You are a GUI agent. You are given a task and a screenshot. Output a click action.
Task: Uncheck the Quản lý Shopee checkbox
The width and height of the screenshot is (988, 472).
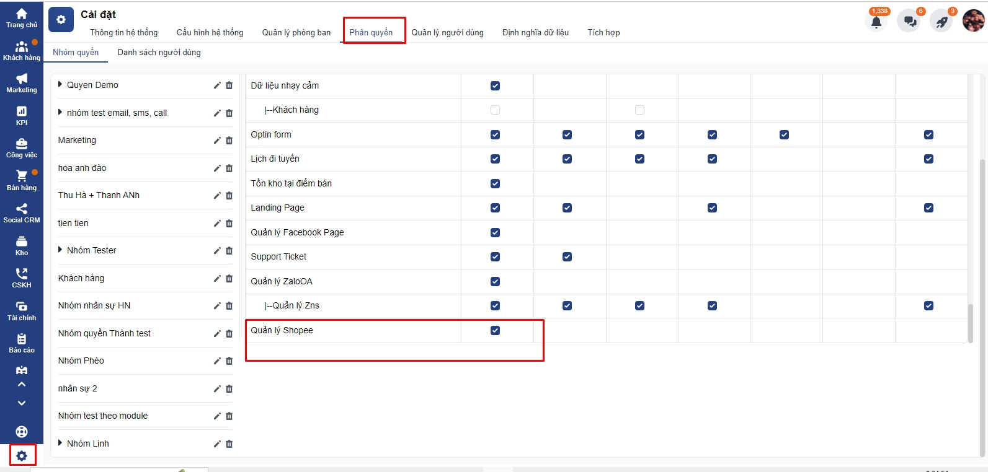(x=495, y=331)
